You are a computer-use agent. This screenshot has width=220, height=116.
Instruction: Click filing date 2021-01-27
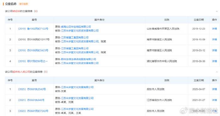click(x=199, y=100)
